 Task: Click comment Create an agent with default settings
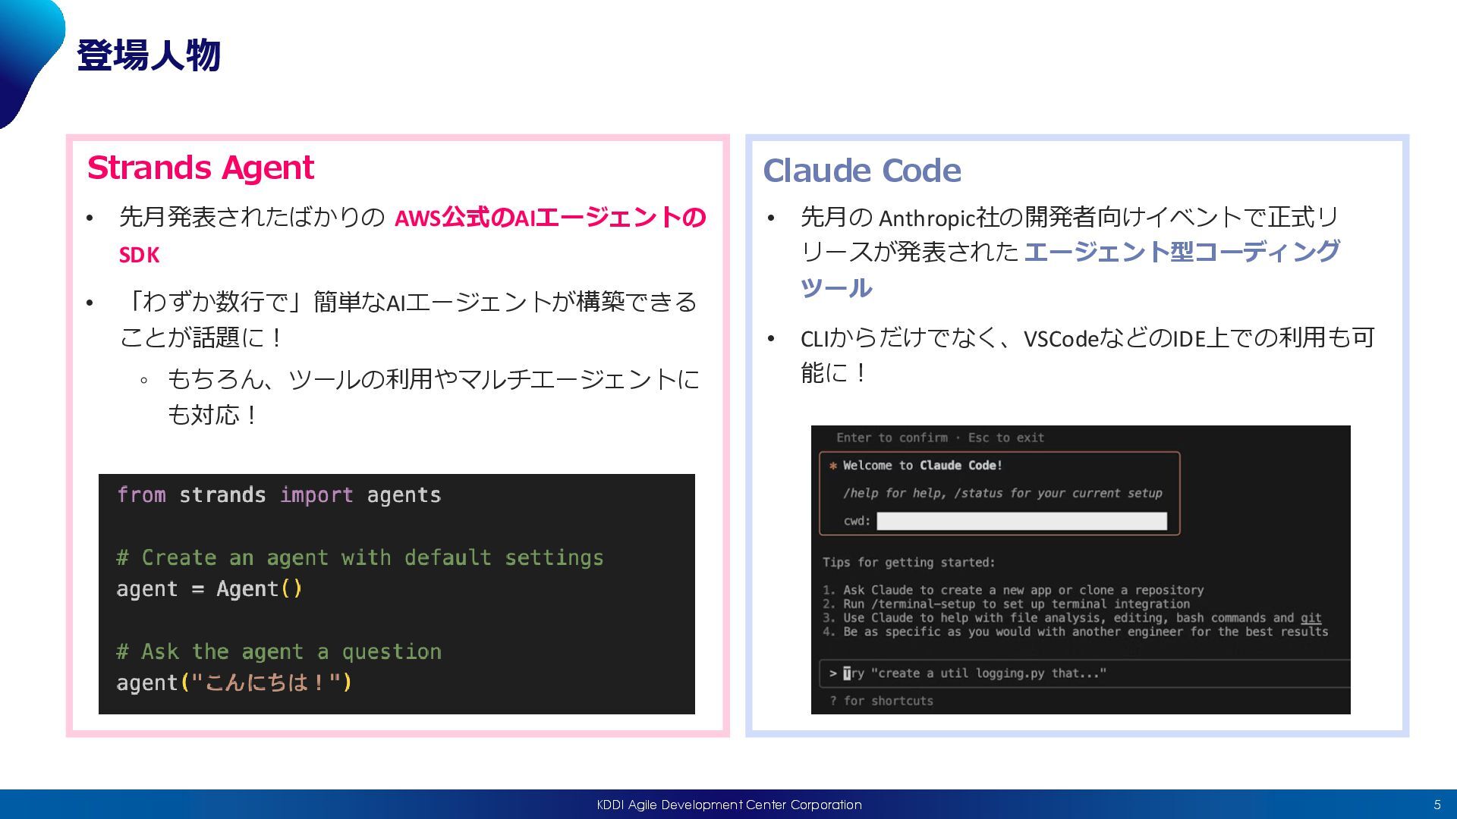pyautogui.click(x=360, y=558)
